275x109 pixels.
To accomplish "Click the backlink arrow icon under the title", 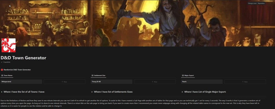I will (x=2, y=62).
